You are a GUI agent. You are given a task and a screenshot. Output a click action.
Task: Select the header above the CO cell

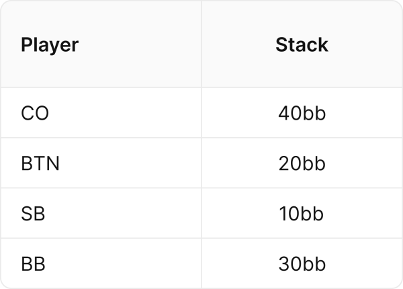click(50, 45)
